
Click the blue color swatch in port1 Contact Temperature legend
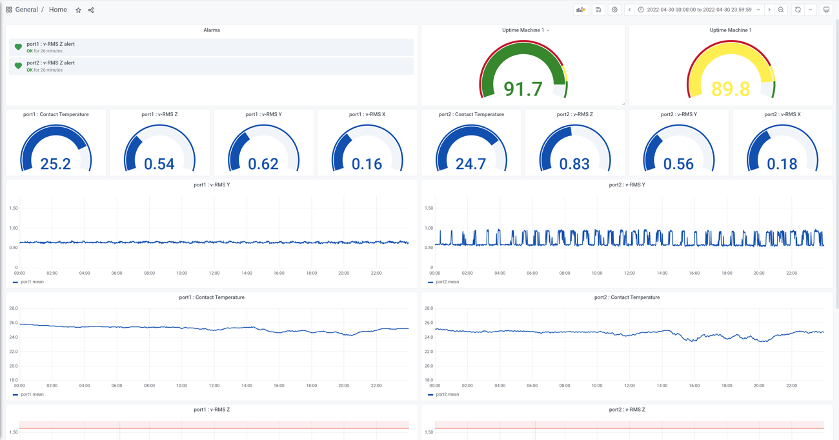click(15, 394)
